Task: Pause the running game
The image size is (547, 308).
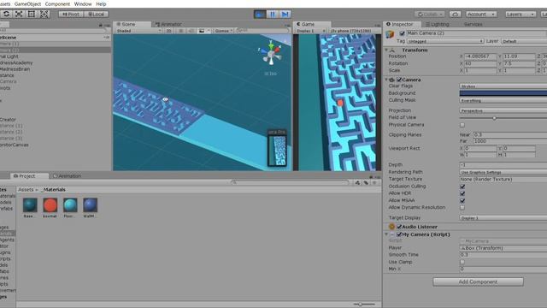Action: pyautogui.click(x=273, y=15)
